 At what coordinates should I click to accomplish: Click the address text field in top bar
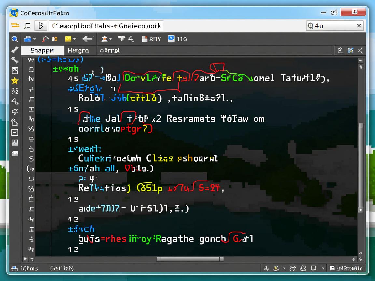[106, 26]
